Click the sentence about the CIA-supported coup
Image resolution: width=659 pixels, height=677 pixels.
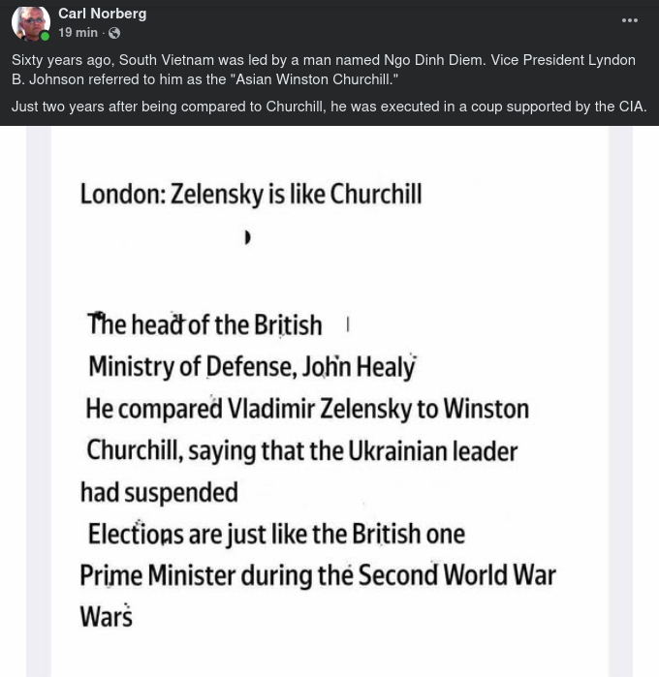click(x=329, y=107)
